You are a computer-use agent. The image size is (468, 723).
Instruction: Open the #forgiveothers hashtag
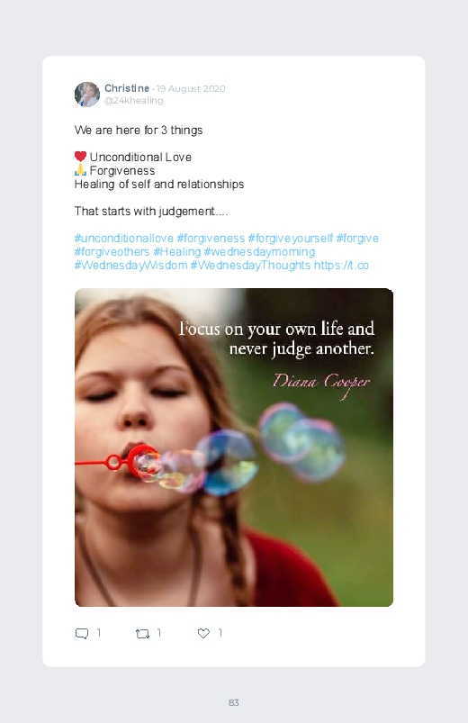coord(112,252)
